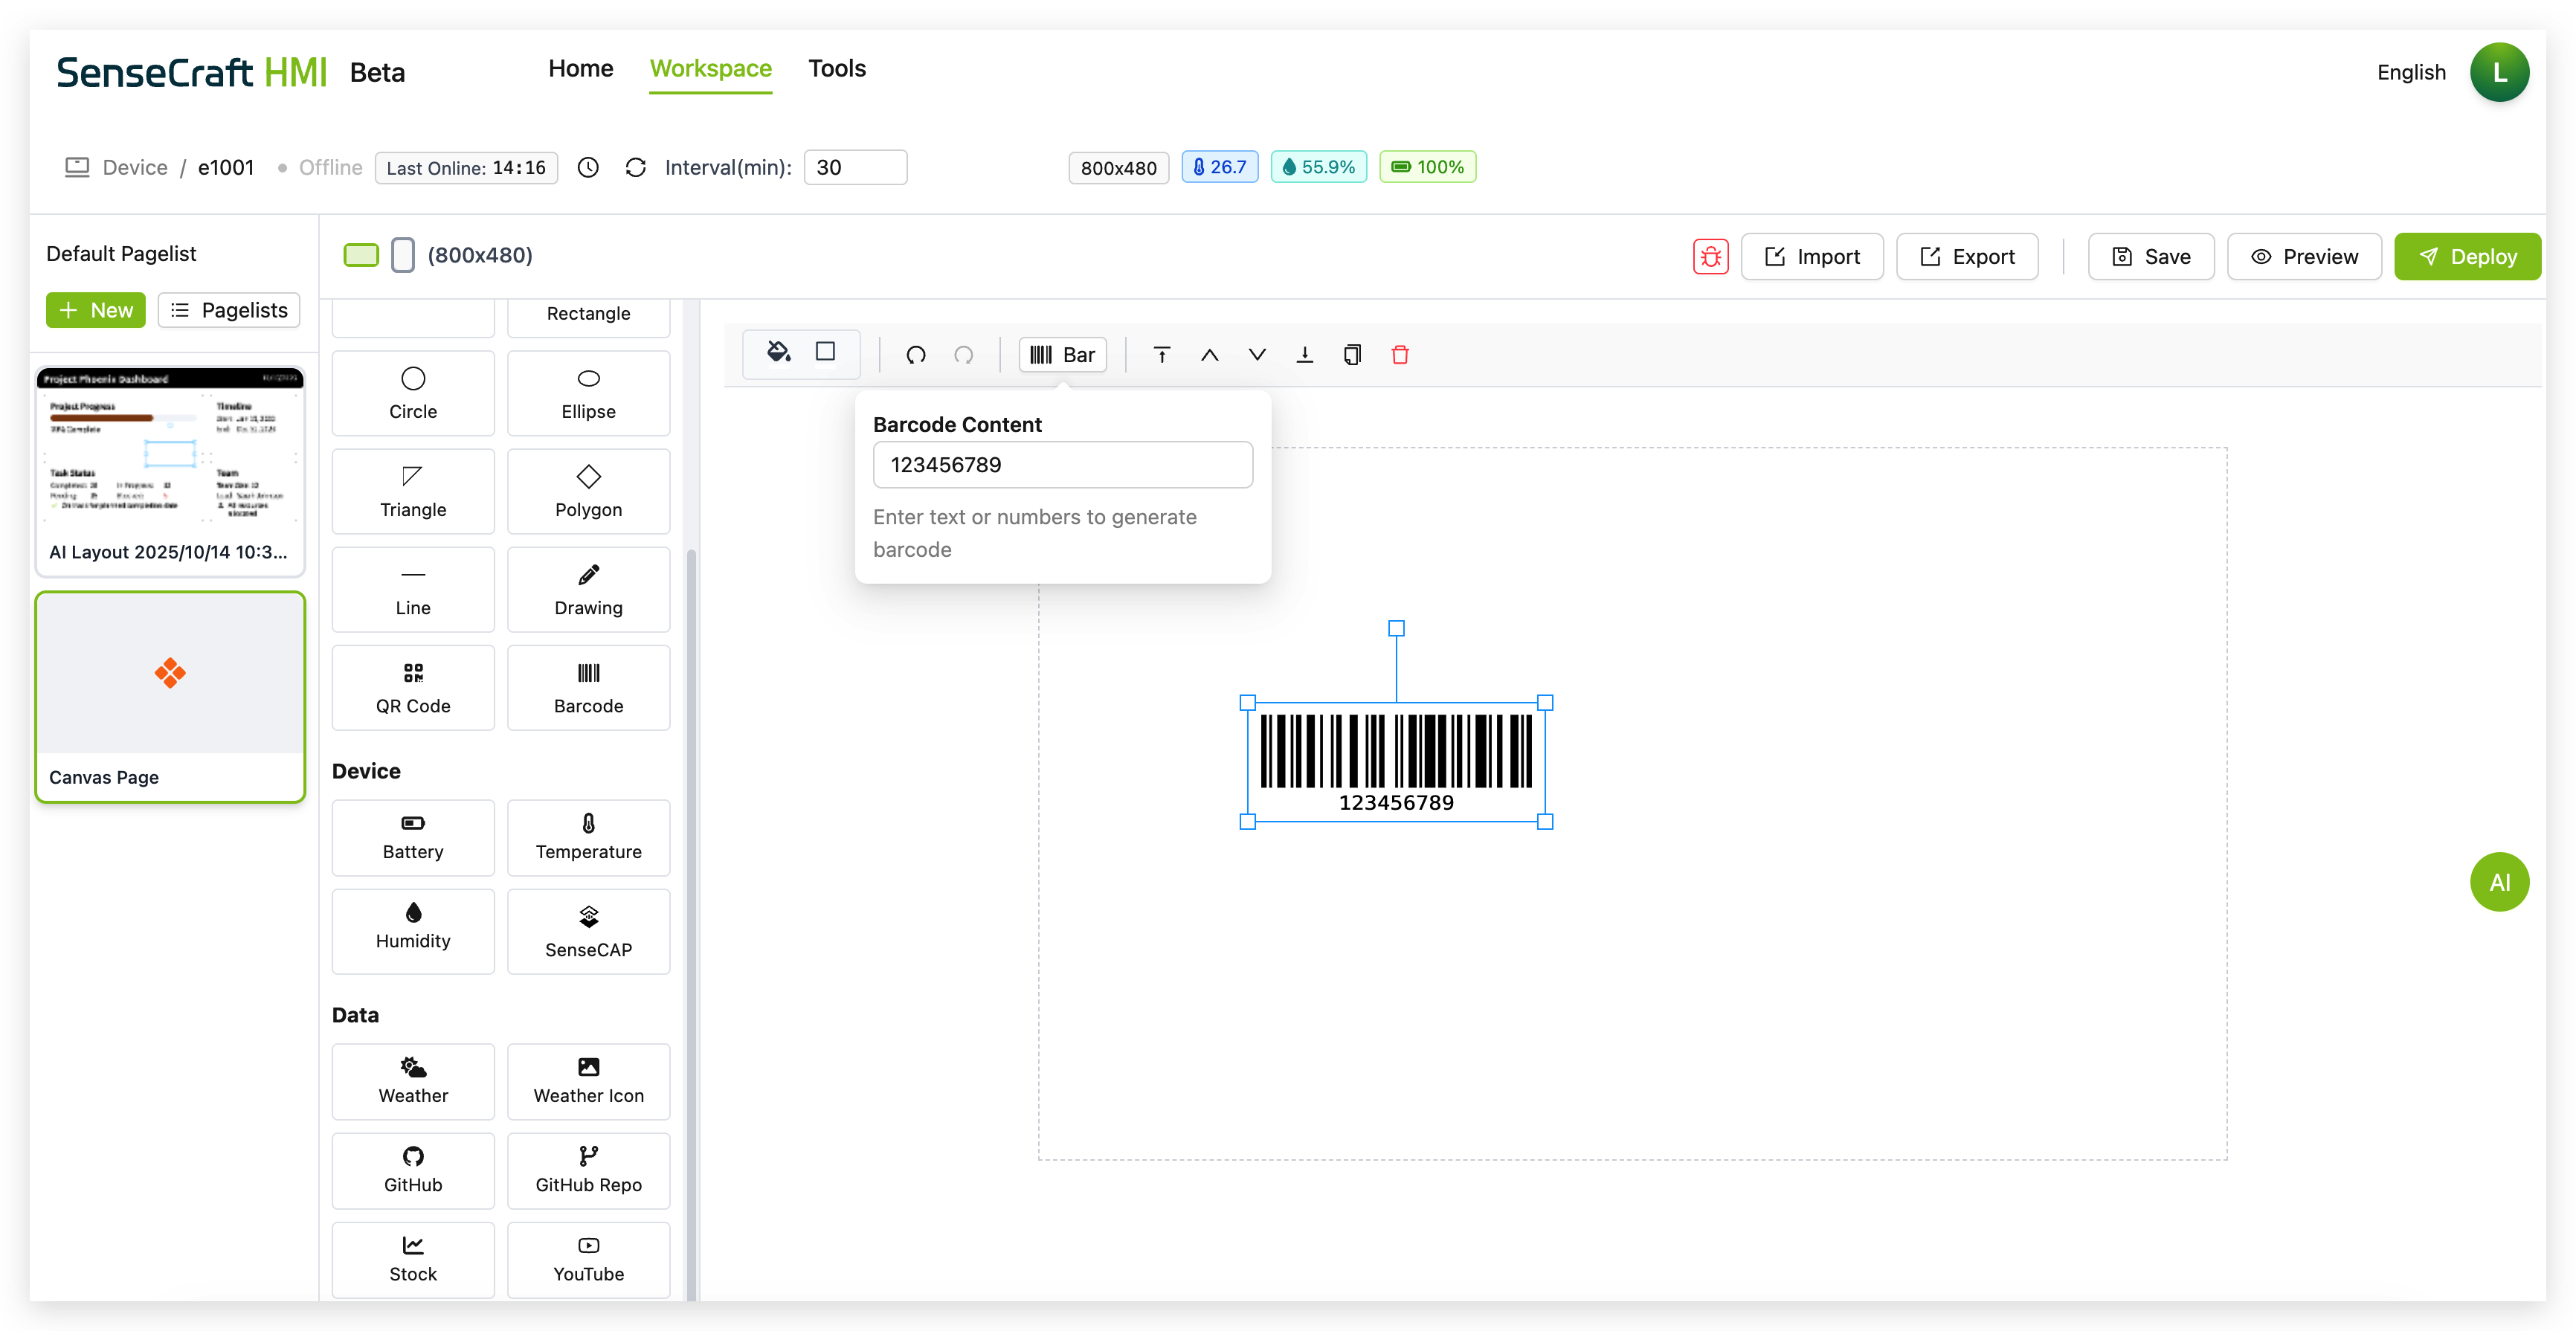
Task: Click the redo arrow icon
Action: pyautogui.click(x=964, y=355)
